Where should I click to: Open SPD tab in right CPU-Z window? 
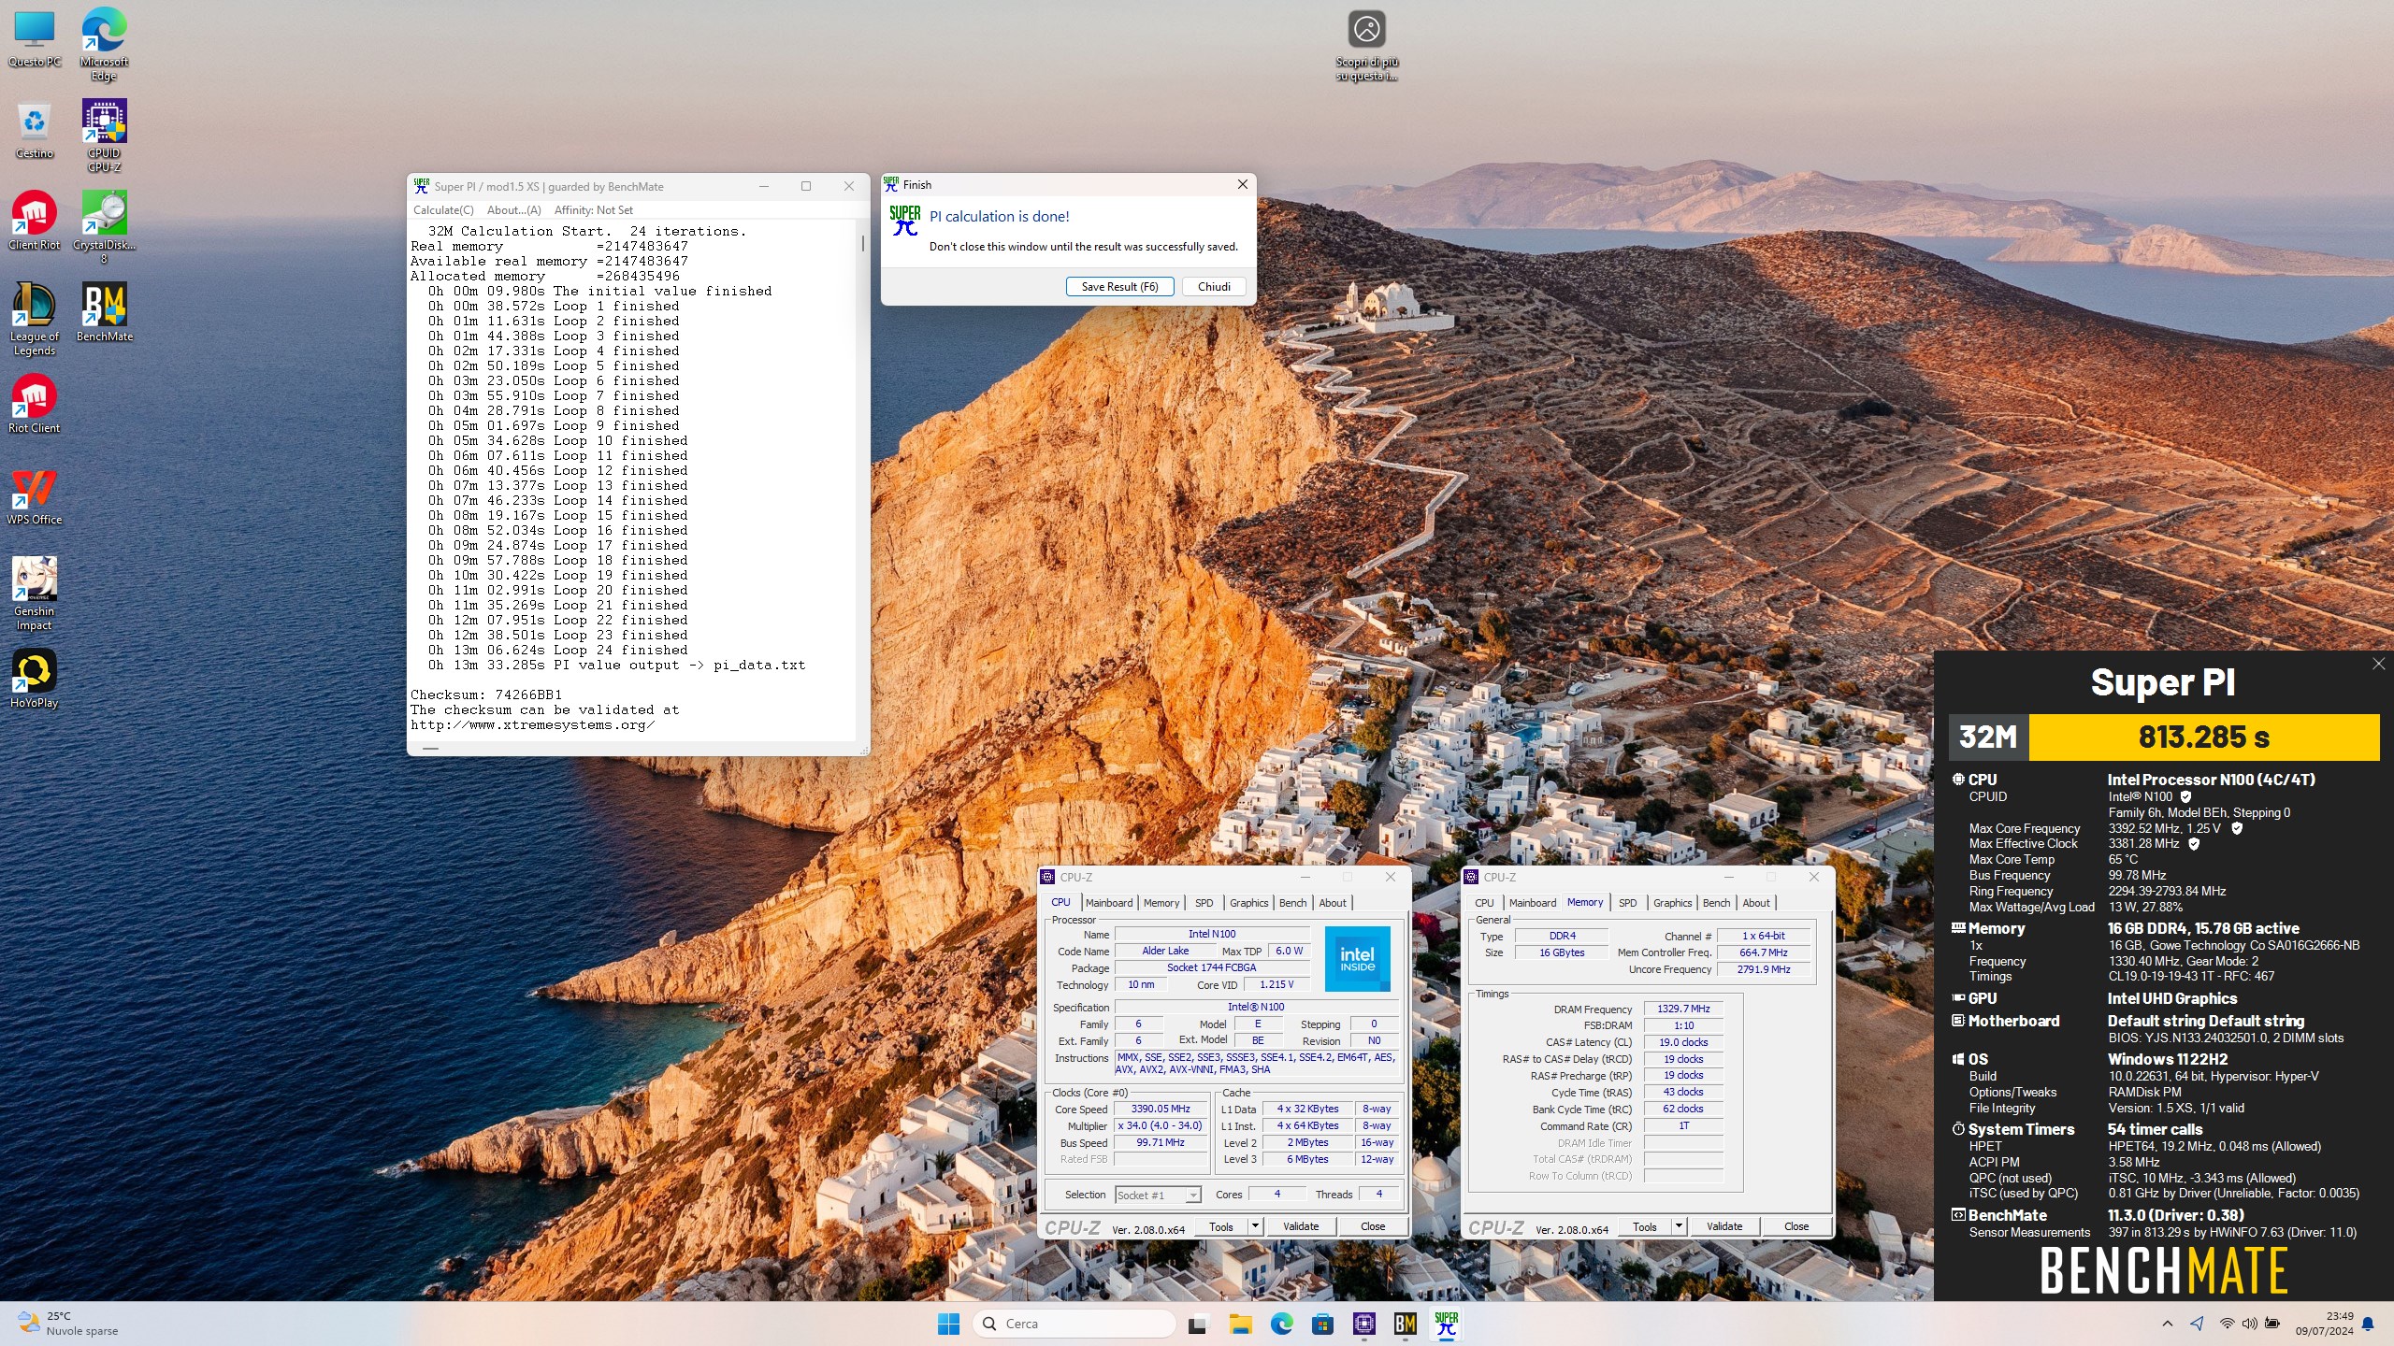(1628, 903)
